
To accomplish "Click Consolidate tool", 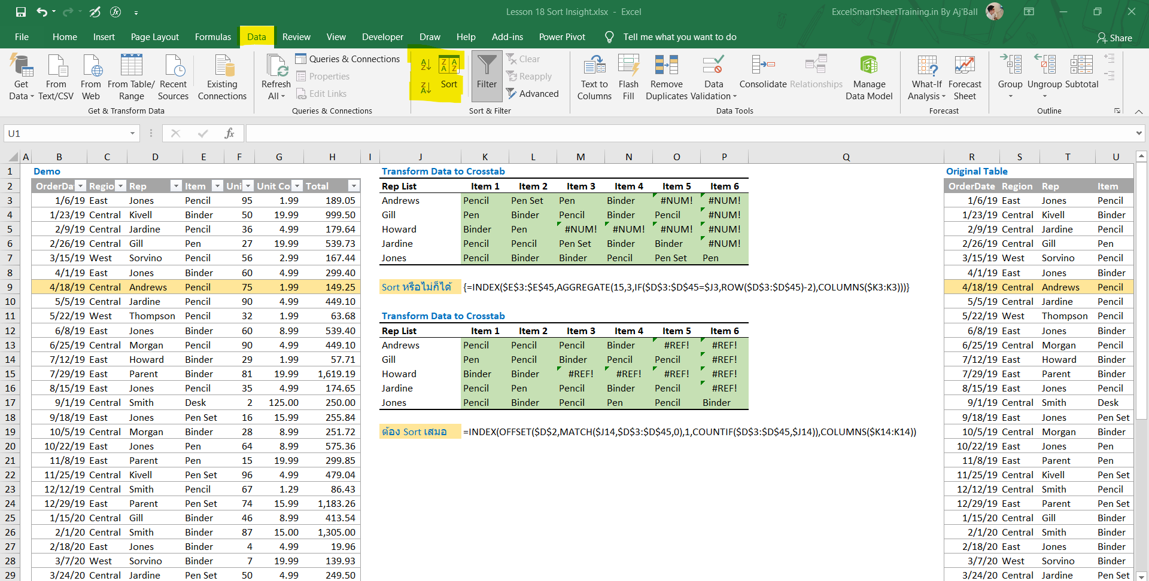I will click(763, 72).
